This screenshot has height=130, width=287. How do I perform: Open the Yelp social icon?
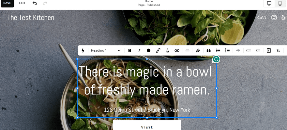click(284, 18)
